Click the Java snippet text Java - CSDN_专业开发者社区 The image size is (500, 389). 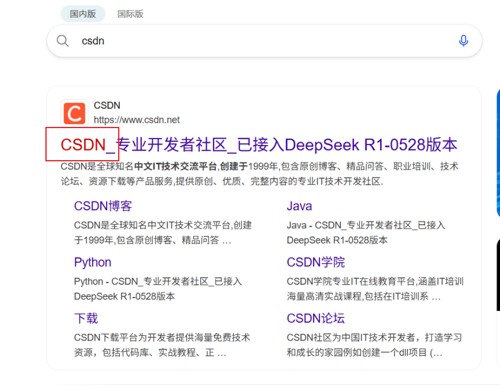pos(366,232)
